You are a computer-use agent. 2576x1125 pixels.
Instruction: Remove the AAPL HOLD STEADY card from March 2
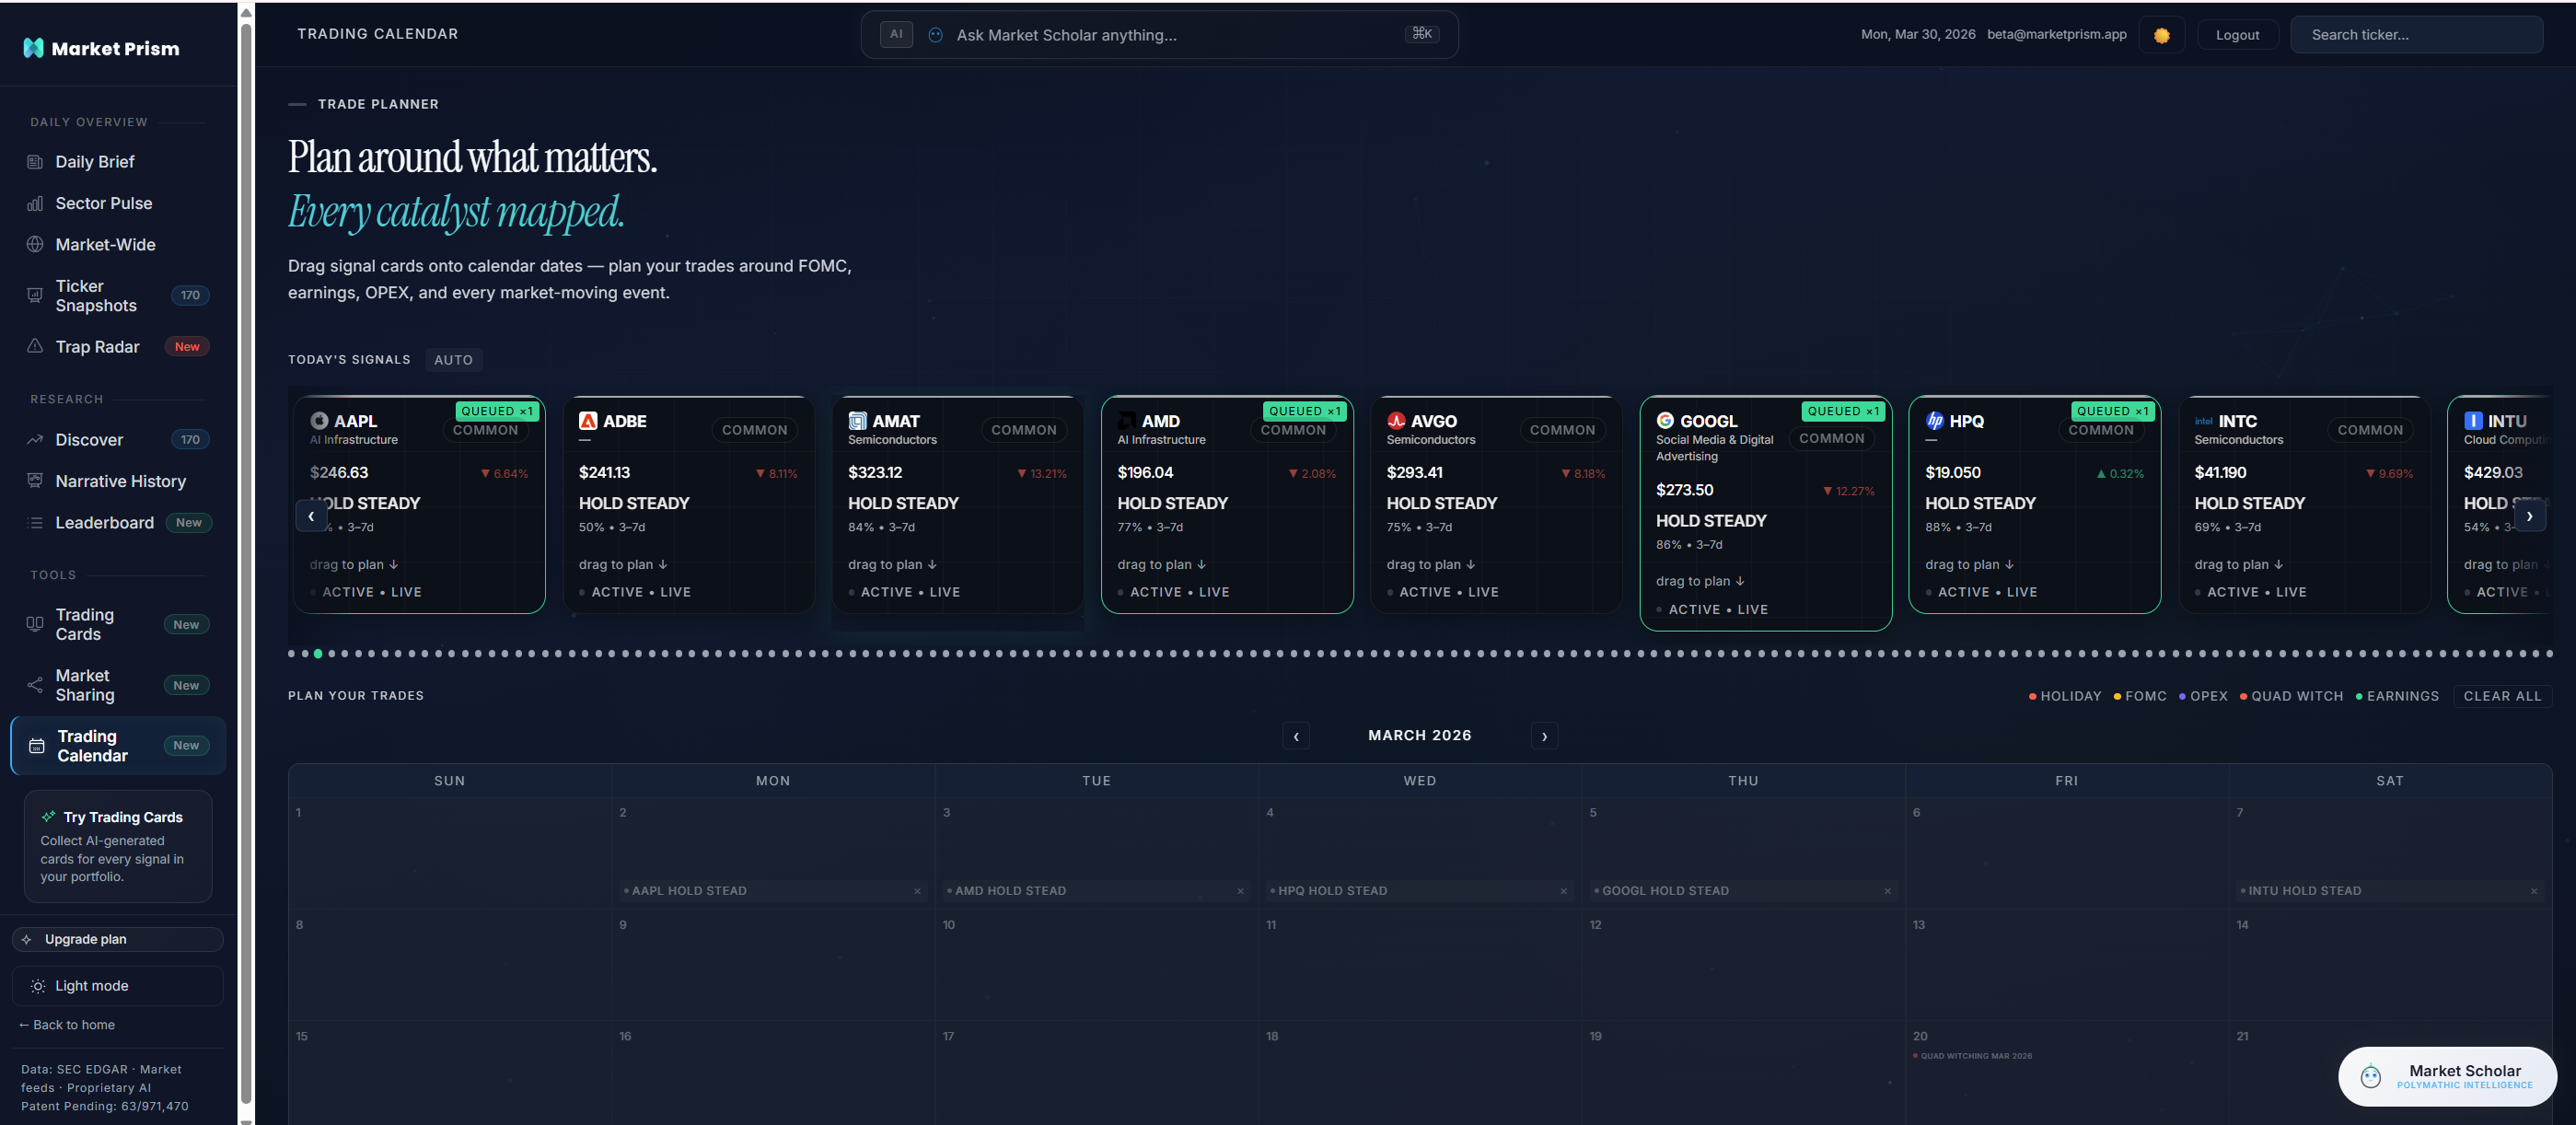917,890
